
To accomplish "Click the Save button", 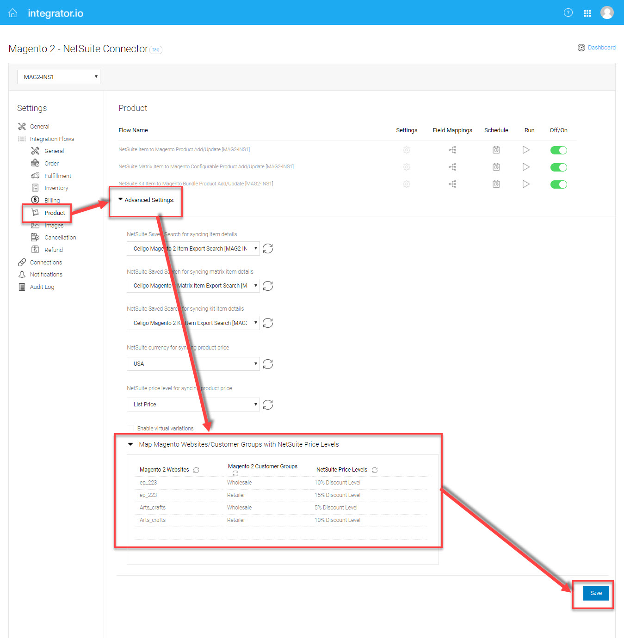I will click(596, 593).
